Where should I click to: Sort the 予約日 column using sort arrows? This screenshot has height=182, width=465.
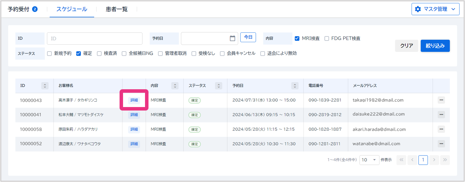[295, 86]
